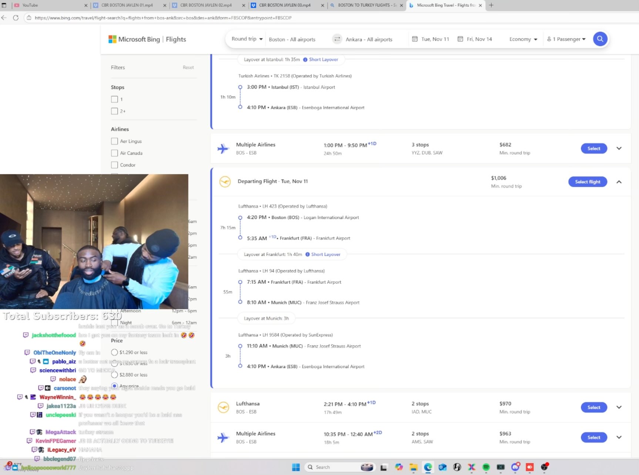Image resolution: width=639 pixels, height=475 pixels.
Task: Swap origin and destination airports
Action: pyautogui.click(x=337, y=39)
